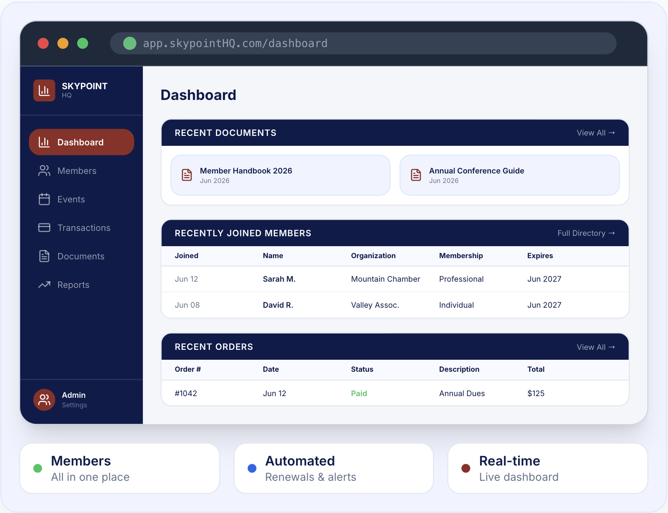668x513 pixels.
Task: Click the red window close dot
Action: pyautogui.click(x=43, y=43)
